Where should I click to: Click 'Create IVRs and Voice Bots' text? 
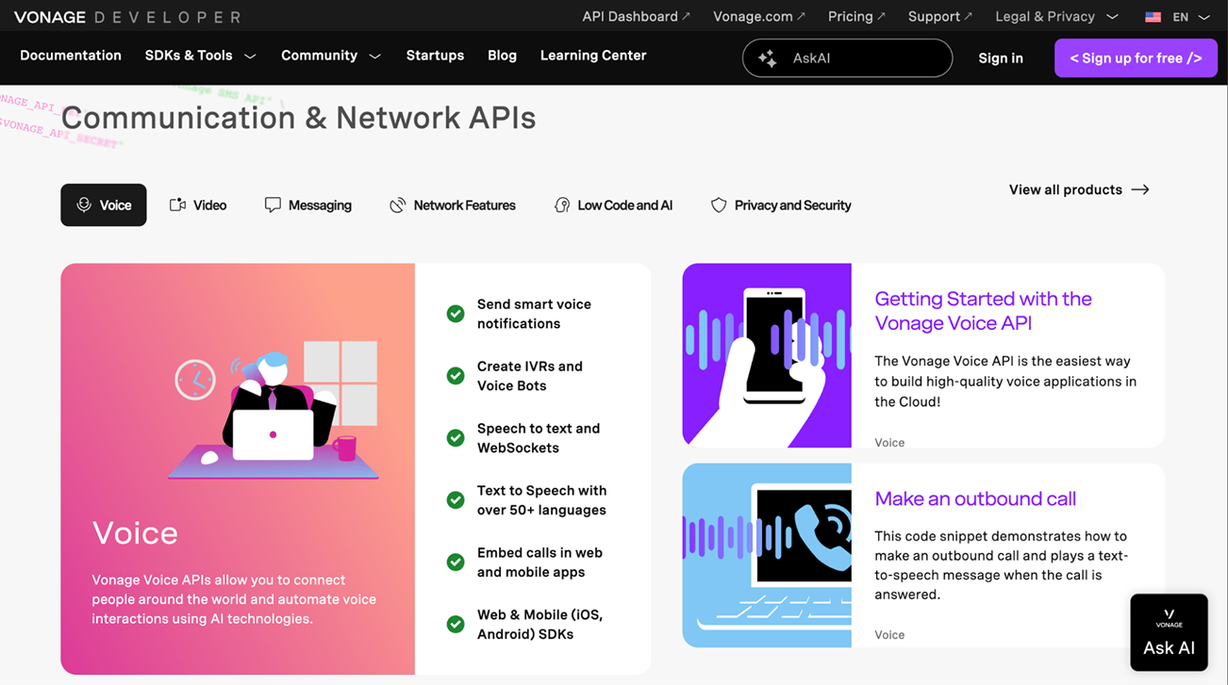[530, 376]
